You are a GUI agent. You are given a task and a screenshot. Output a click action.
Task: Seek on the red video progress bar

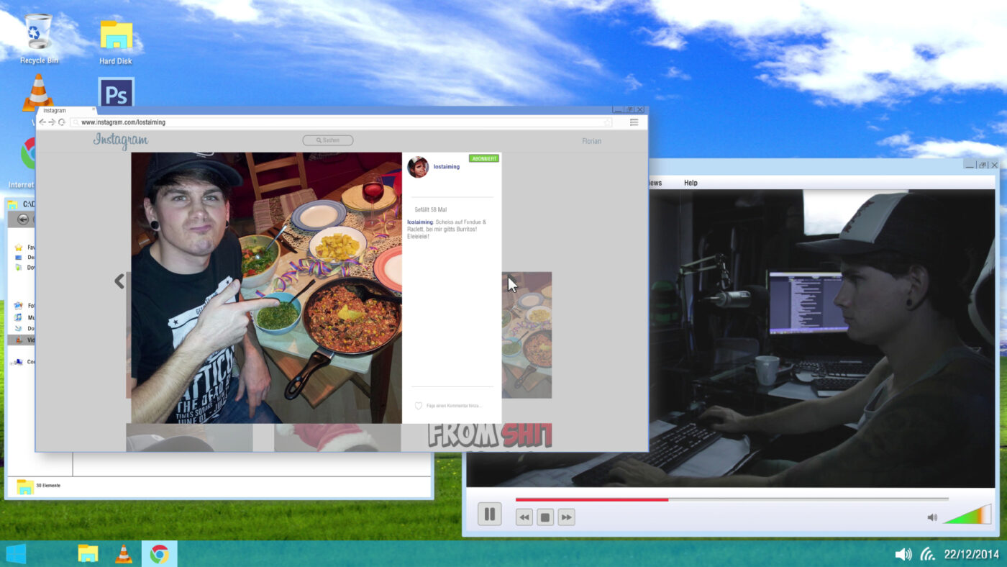[732, 499]
